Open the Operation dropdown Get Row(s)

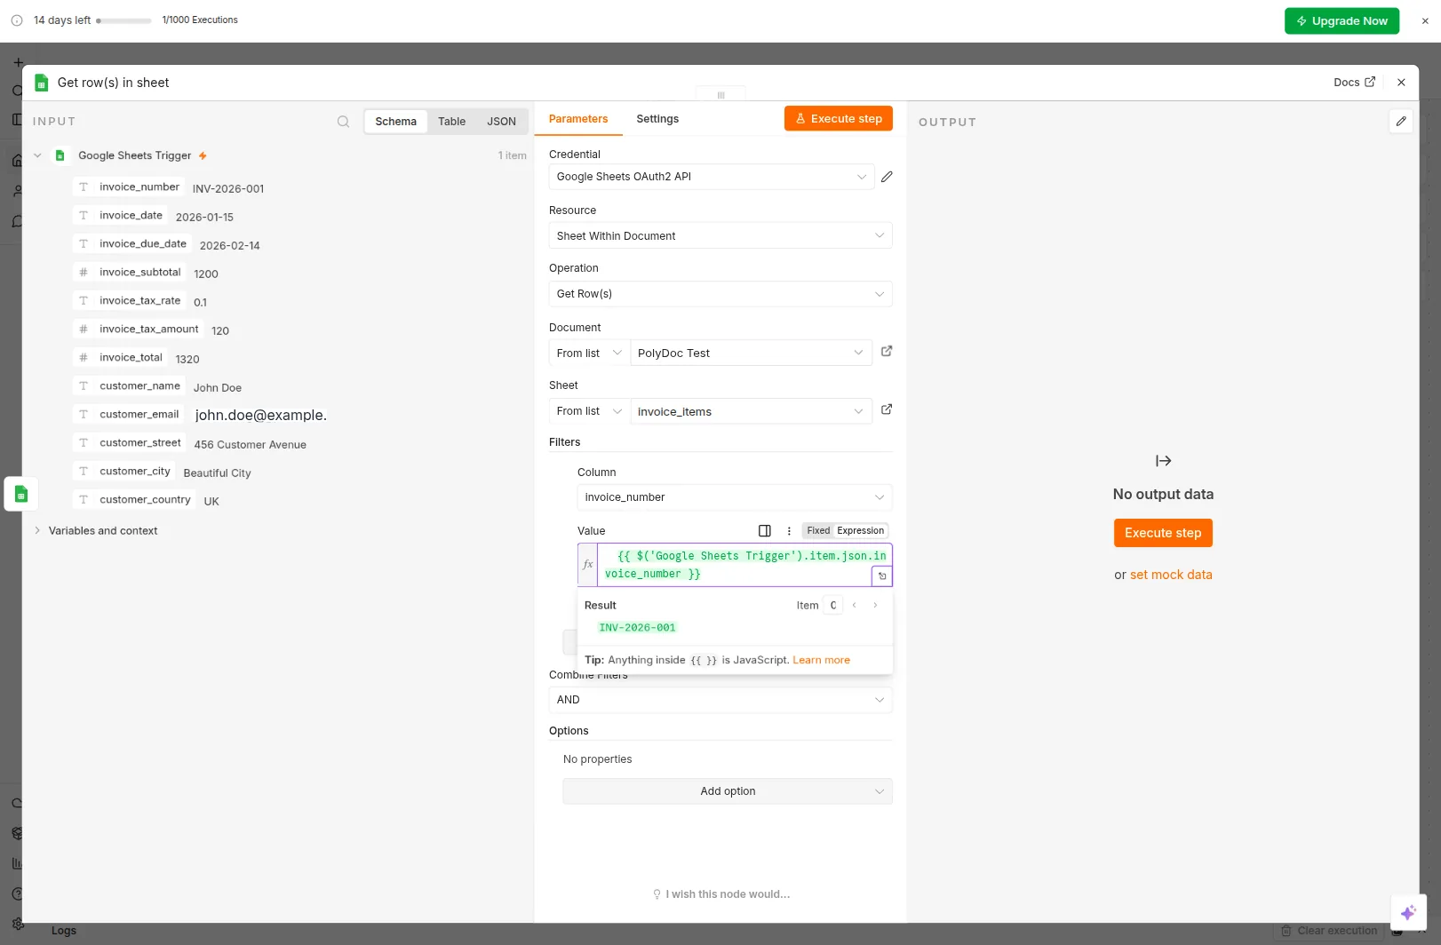click(720, 294)
